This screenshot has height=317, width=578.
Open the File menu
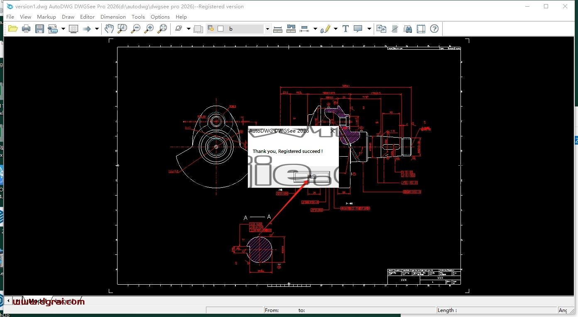(10, 17)
